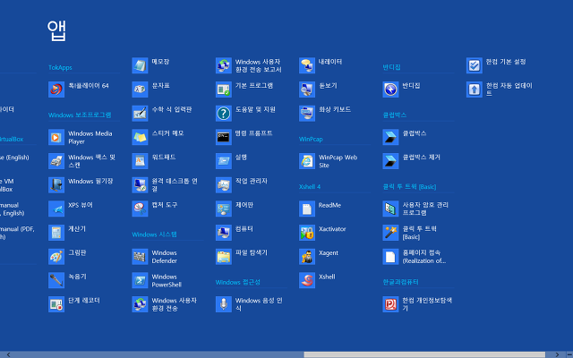Open the 도움말 및 지원 help icon
Image resolution: width=573 pixels, height=358 pixels.
tap(224, 114)
